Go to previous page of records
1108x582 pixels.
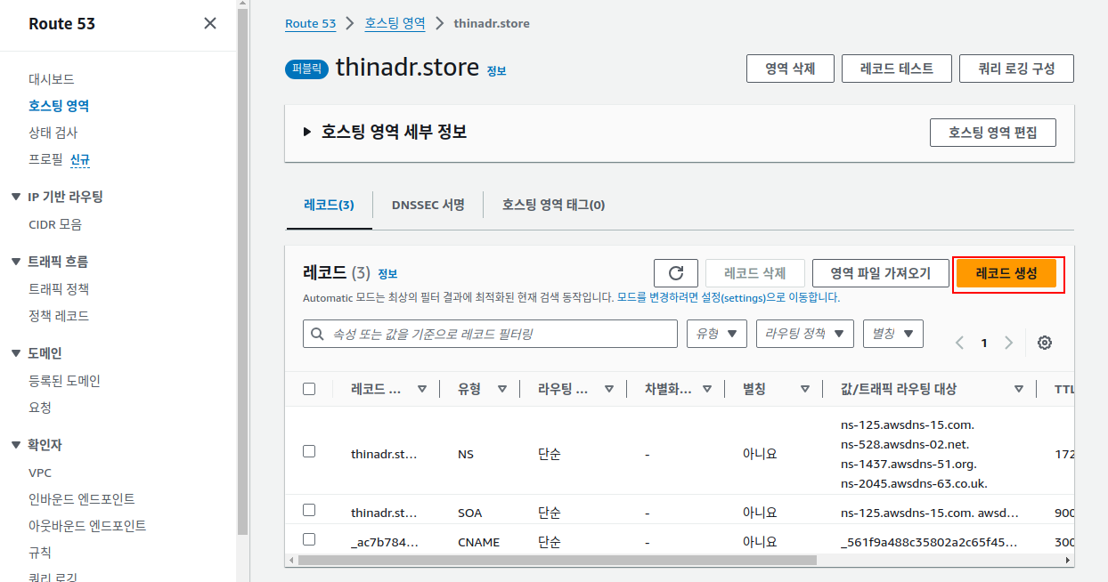[959, 343]
